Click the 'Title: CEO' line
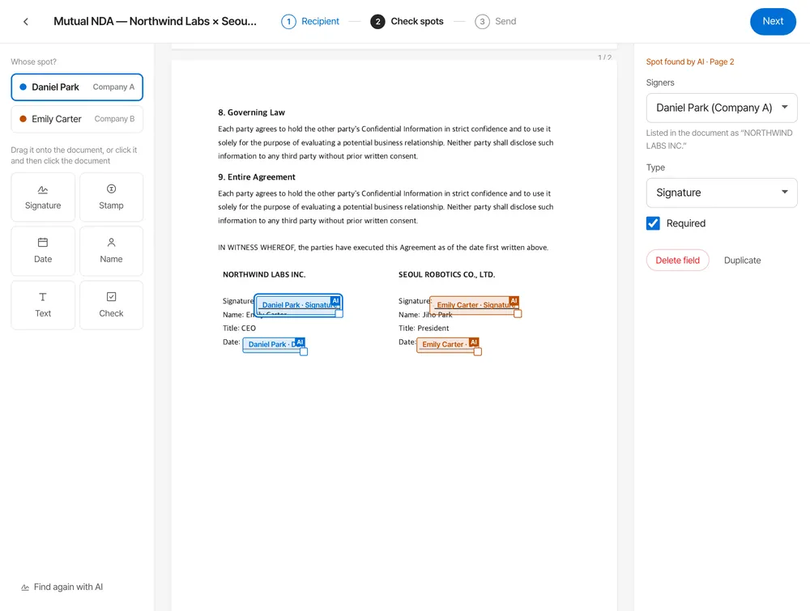 (239, 329)
